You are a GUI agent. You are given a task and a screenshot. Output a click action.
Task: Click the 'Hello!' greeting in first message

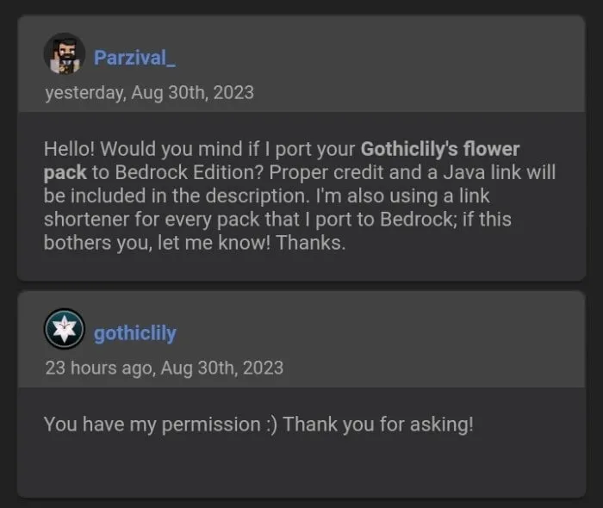(x=69, y=149)
